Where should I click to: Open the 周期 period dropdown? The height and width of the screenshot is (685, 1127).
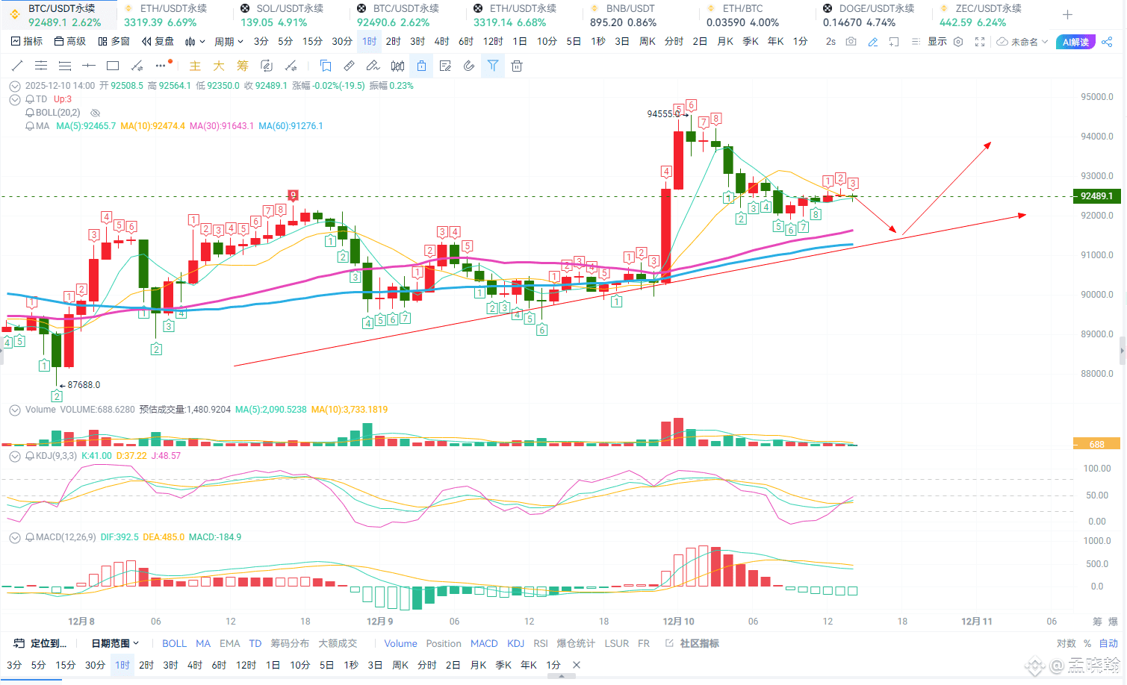point(229,42)
